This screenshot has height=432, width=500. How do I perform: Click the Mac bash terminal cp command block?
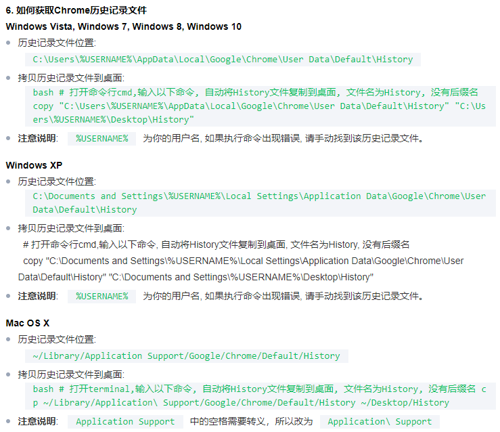[260, 396]
